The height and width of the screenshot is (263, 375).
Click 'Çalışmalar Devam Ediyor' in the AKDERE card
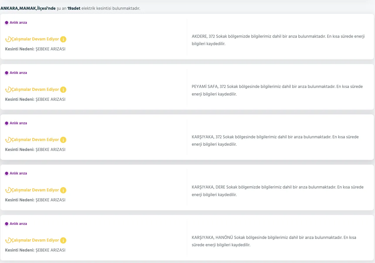pos(35,39)
